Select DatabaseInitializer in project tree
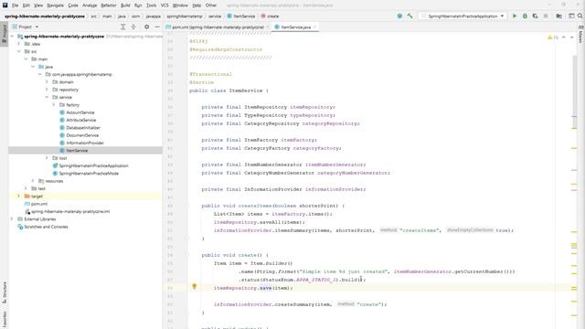The image size is (585, 329). tap(83, 128)
